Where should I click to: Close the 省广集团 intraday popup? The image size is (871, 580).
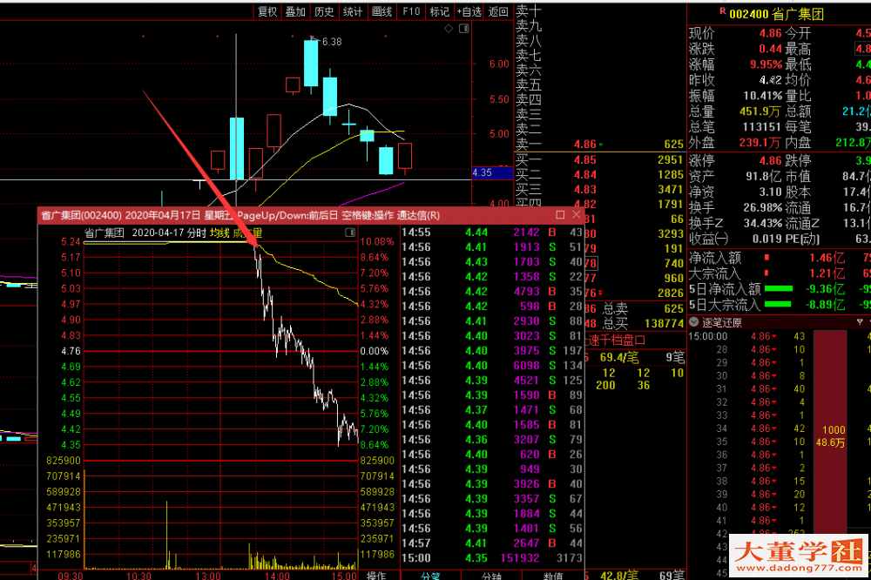point(577,214)
